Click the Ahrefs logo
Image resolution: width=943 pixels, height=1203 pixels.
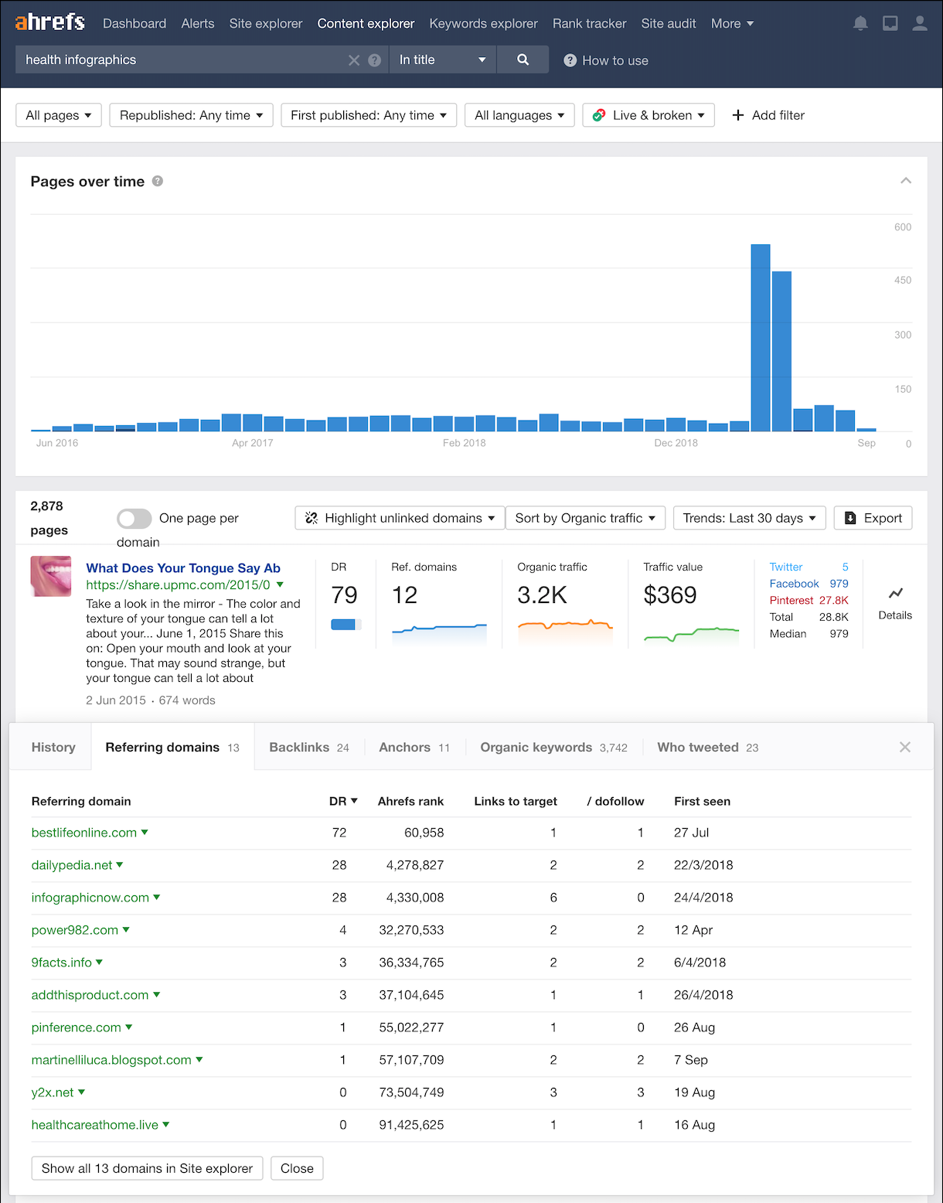[x=49, y=22]
